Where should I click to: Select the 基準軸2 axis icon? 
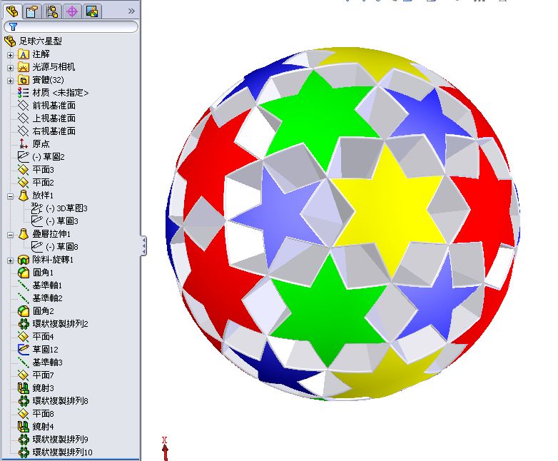pyautogui.click(x=23, y=298)
